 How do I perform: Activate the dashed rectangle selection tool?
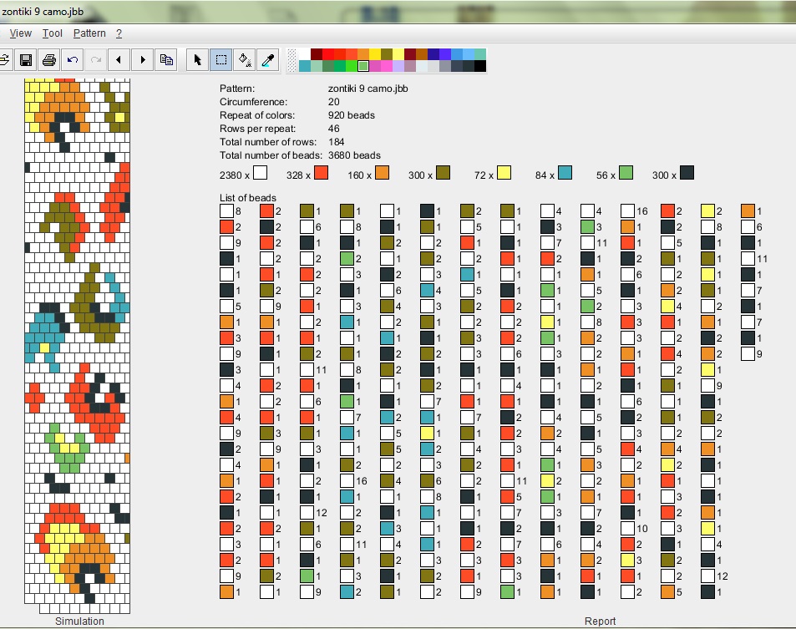[221, 59]
